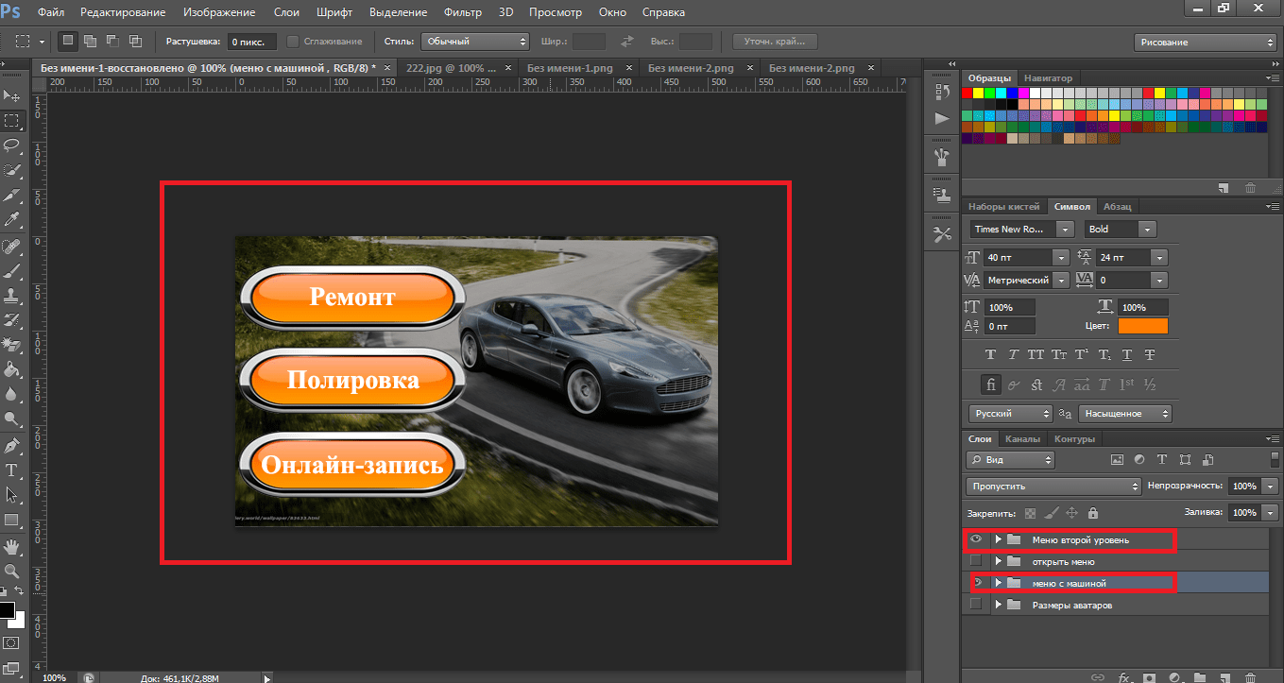Viewport: 1284px width, 683px height.
Task: Open the Bold font style dropdown
Action: click(x=1147, y=229)
